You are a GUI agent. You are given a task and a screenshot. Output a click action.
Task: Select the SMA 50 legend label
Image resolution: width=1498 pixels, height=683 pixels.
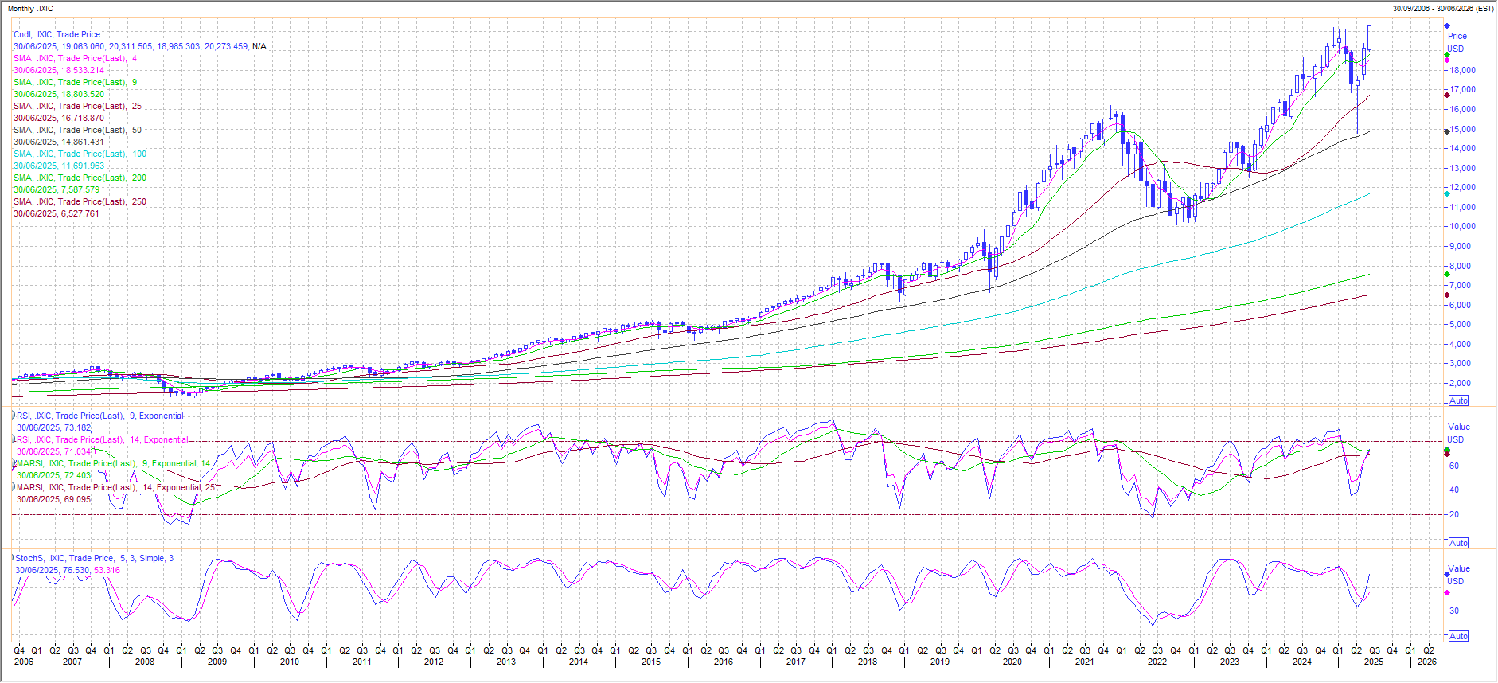pos(77,130)
